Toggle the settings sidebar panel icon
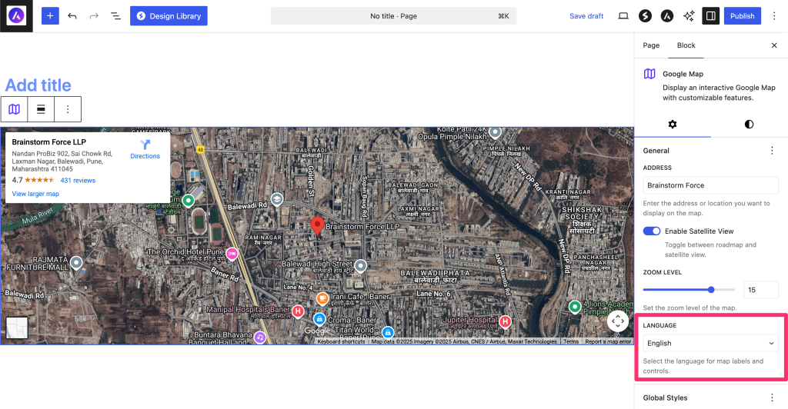Screen dimensions: 788x409 pyautogui.click(x=710, y=16)
